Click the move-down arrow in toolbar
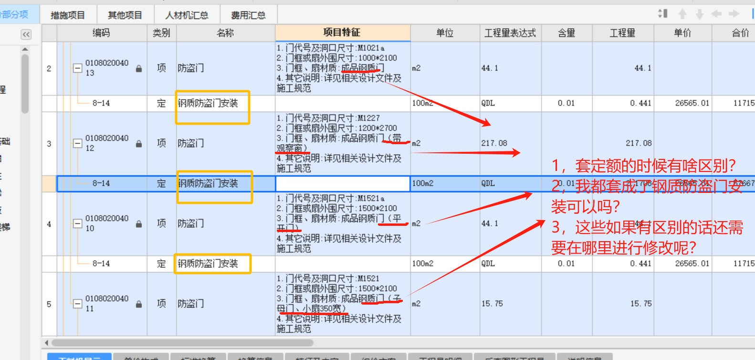 click(x=700, y=14)
